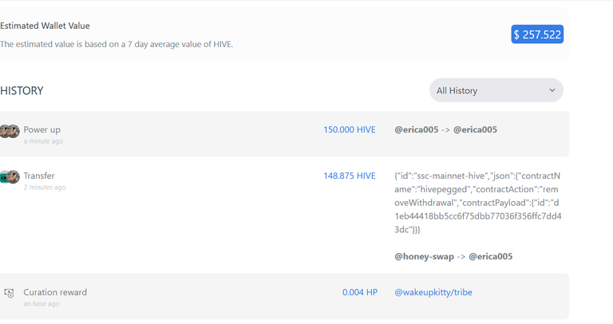Open @erica005 recipient in Transfer row
The image size is (613, 324).
pos(490,256)
